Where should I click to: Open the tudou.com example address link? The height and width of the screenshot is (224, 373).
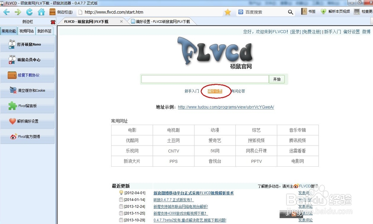point(226,107)
